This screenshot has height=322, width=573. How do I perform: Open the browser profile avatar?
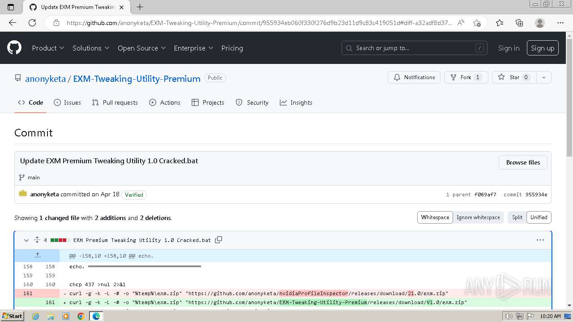[x=540, y=23]
